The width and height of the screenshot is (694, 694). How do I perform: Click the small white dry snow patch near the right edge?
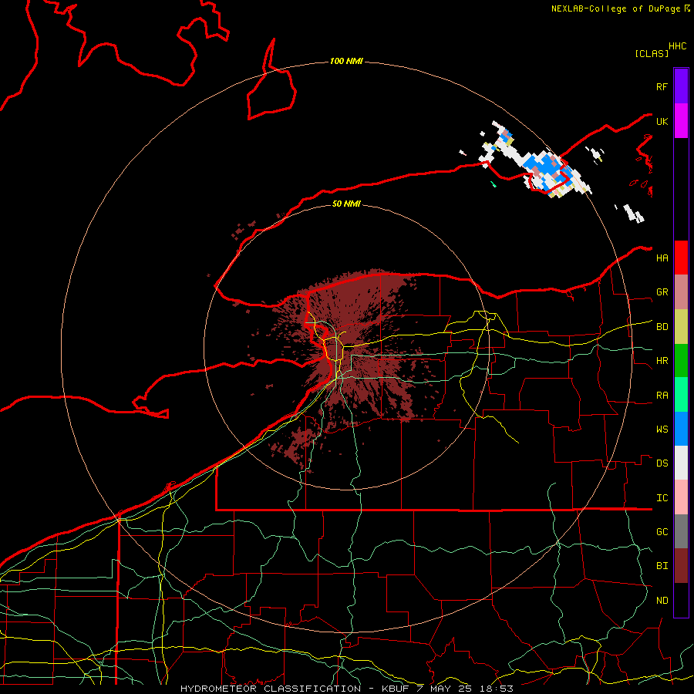(634, 214)
